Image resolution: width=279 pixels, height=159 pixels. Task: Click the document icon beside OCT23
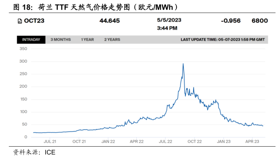click(20, 21)
